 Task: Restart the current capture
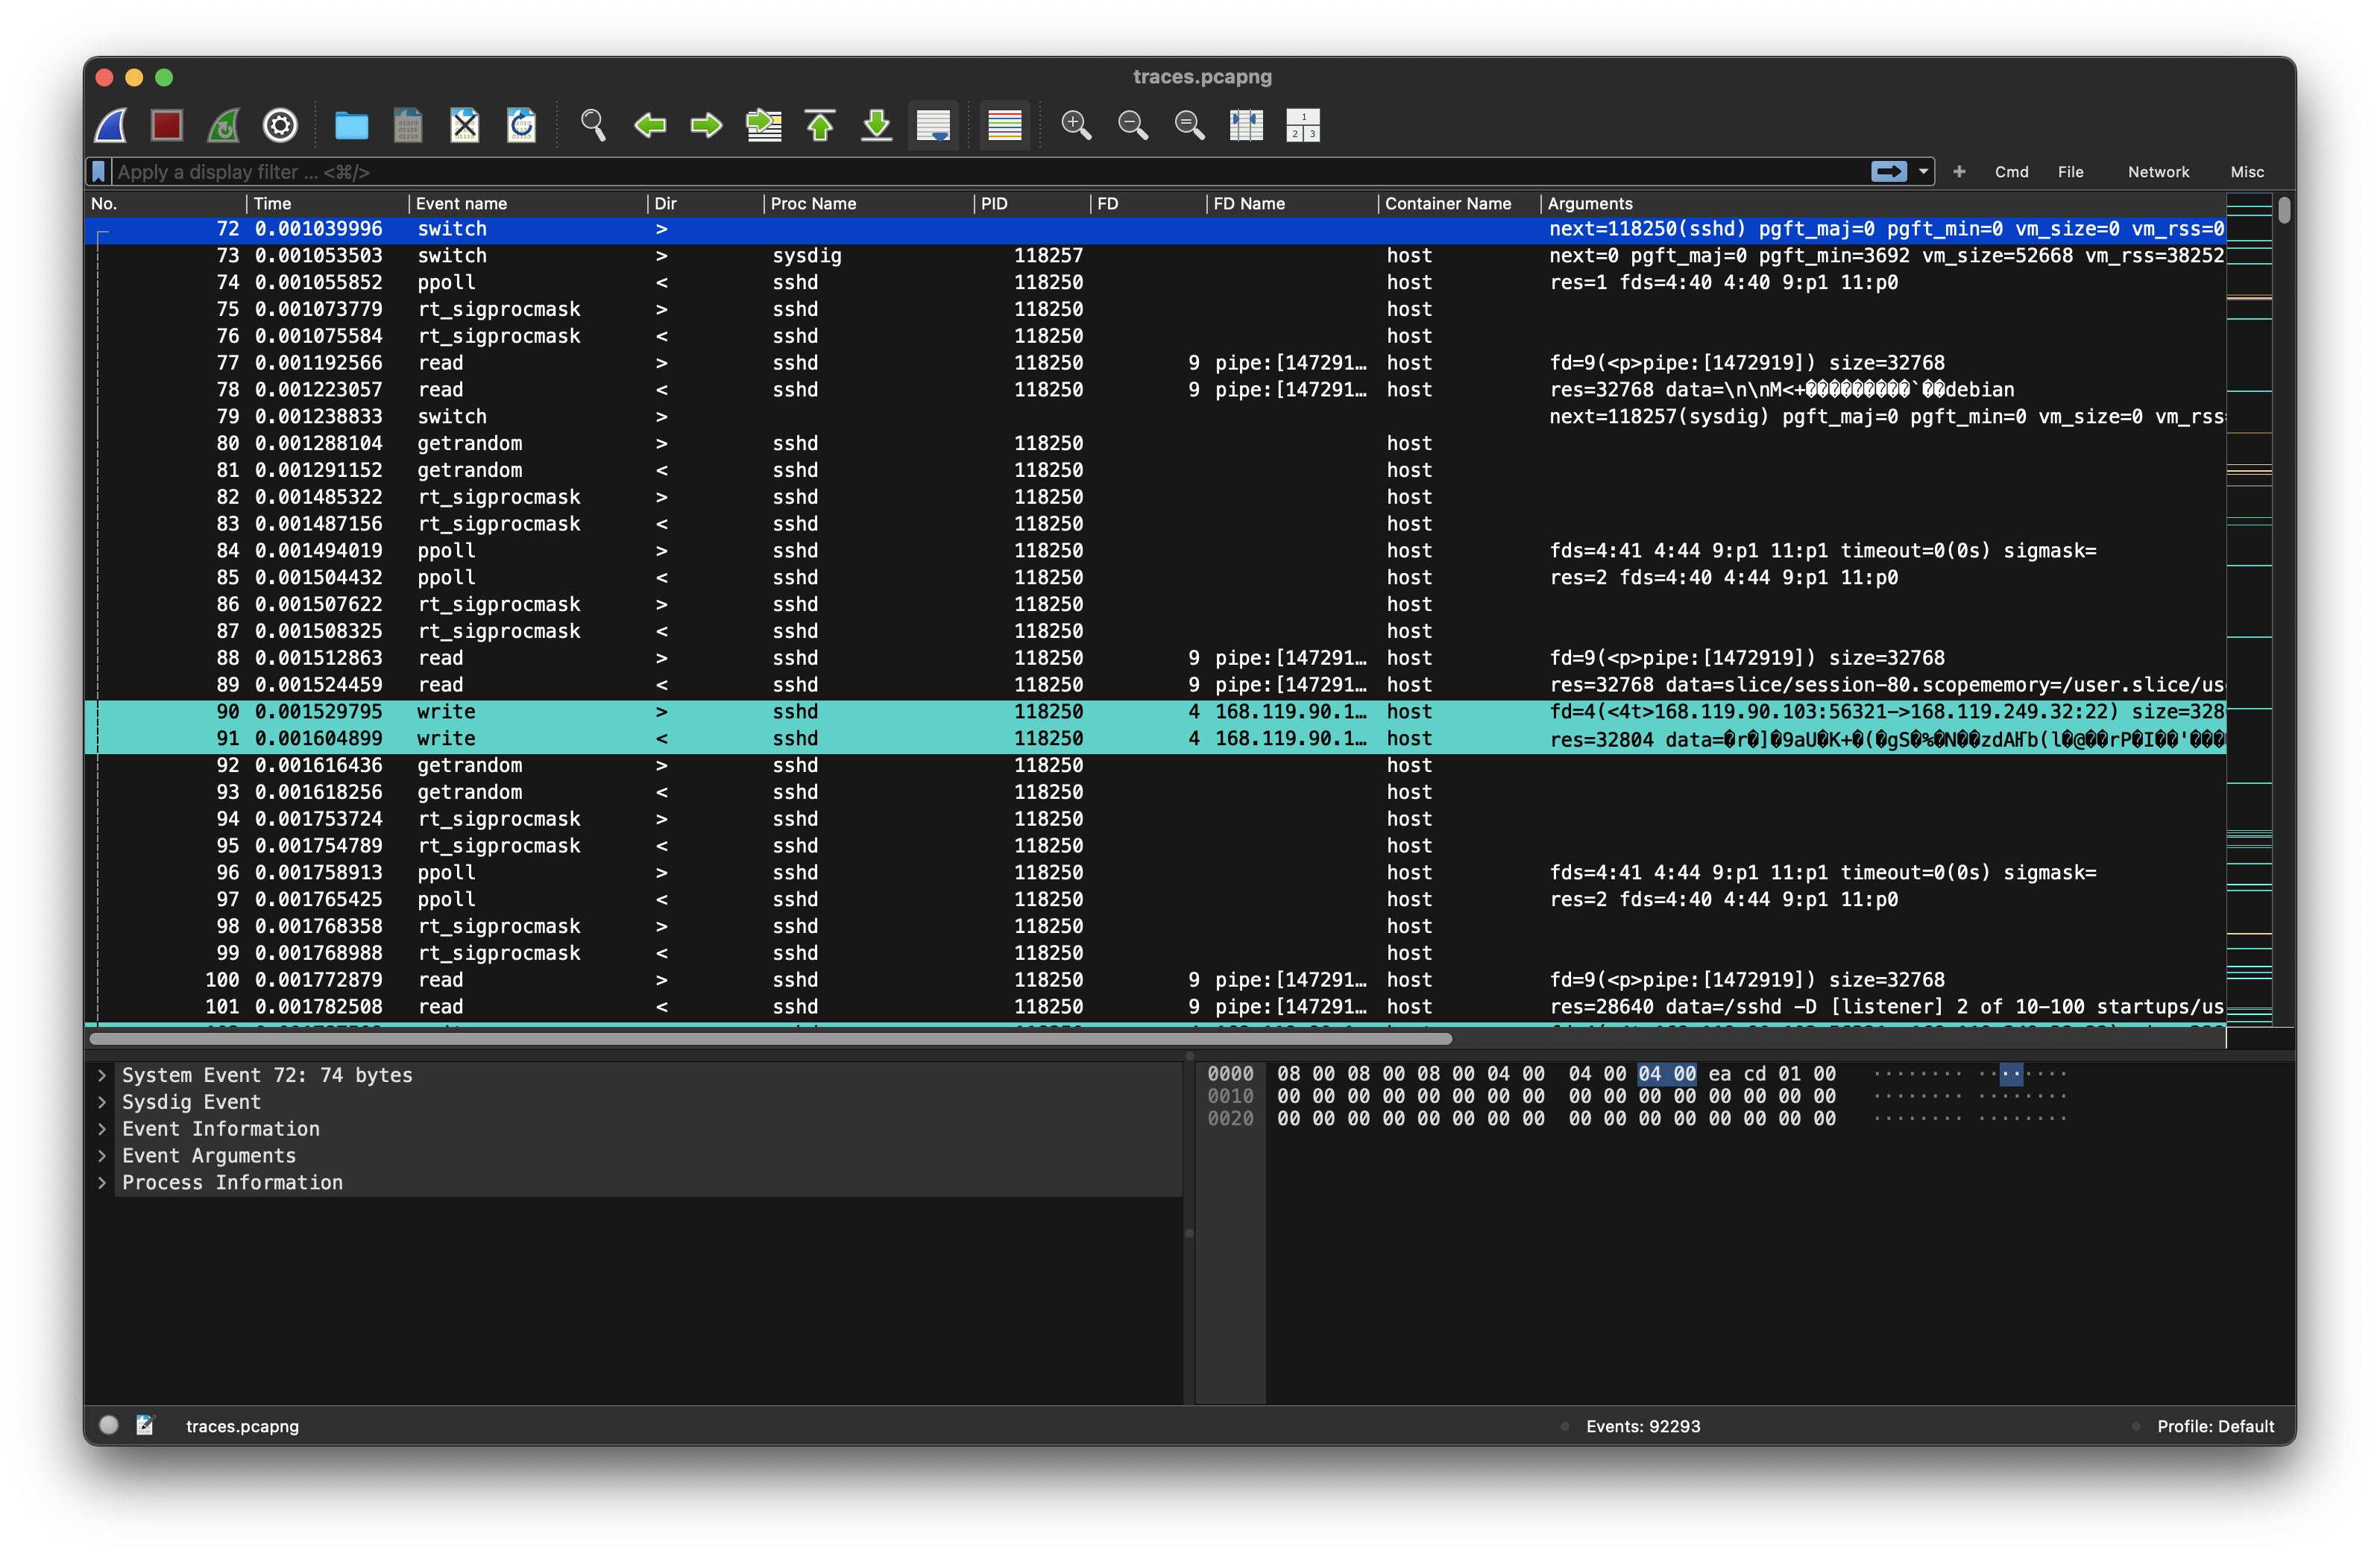(x=223, y=125)
